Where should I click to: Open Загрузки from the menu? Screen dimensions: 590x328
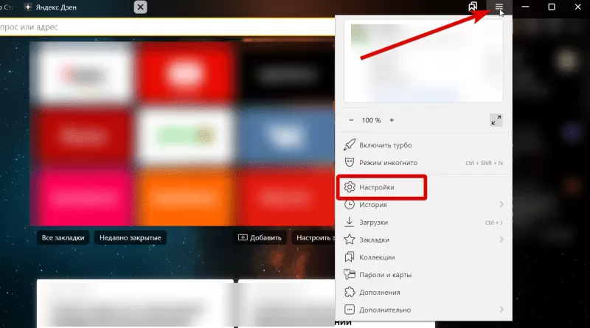click(x=423, y=223)
